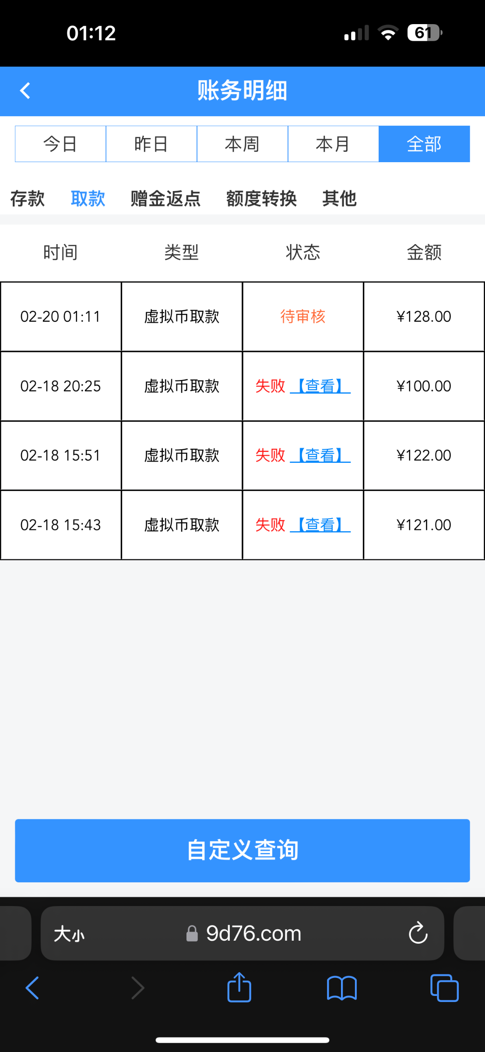Switch to the 赠金返点 tab

click(x=165, y=199)
